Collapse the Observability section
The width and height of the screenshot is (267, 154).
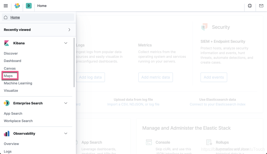pyautogui.click(x=66, y=133)
